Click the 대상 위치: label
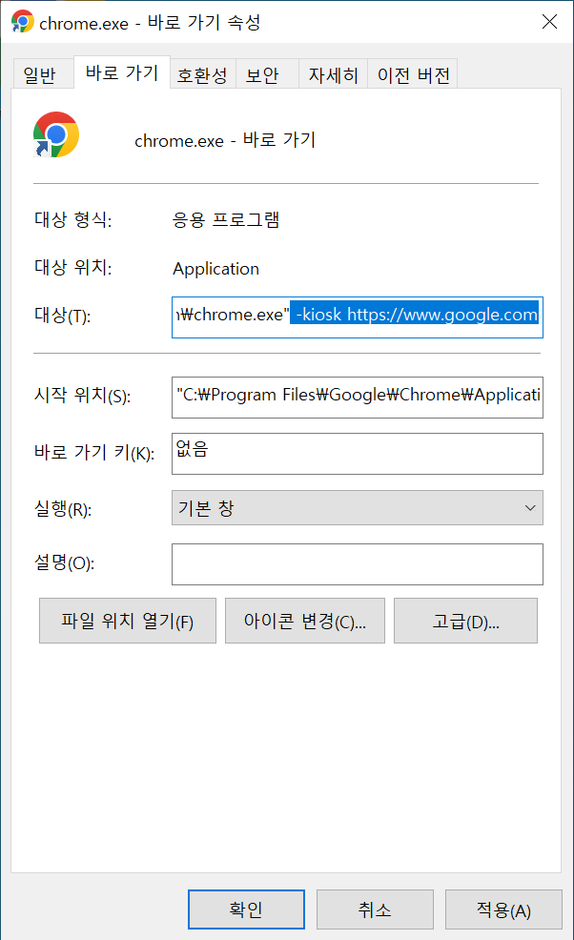The height and width of the screenshot is (940, 574). (x=73, y=267)
